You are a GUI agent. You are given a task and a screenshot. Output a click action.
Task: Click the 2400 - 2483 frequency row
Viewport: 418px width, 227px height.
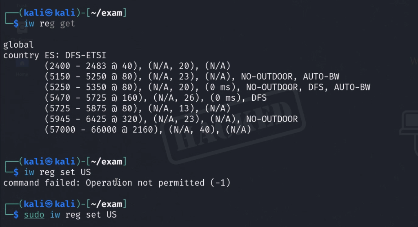tap(138, 66)
